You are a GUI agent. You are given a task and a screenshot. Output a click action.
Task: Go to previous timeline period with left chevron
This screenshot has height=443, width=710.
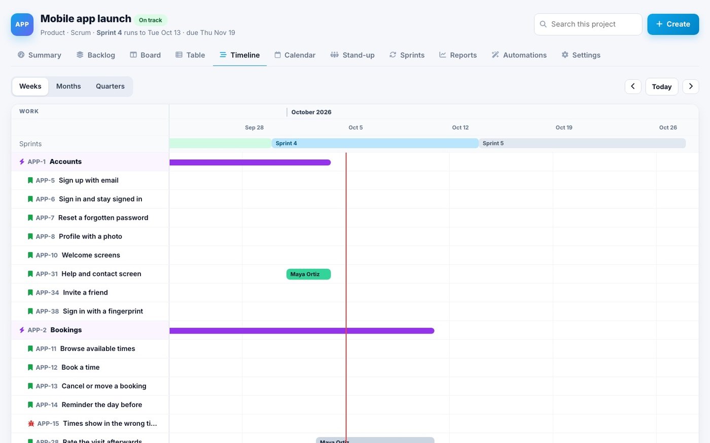tap(633, 87)
